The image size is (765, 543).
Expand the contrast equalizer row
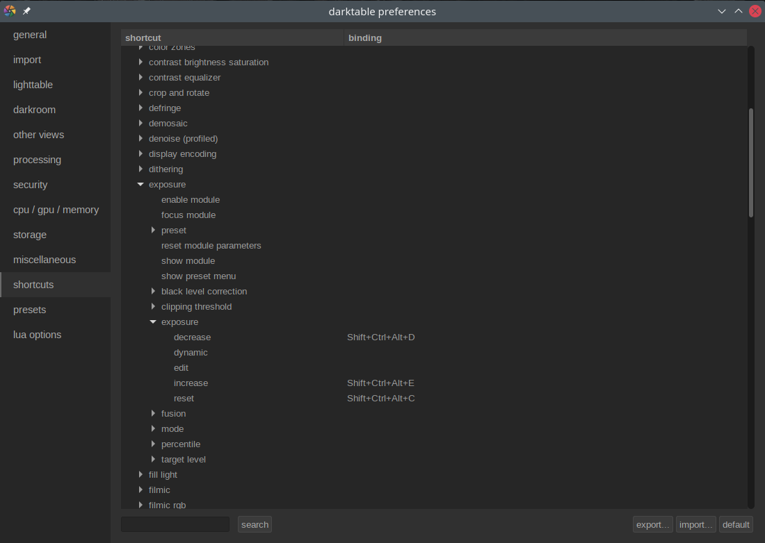pos(140,78)
